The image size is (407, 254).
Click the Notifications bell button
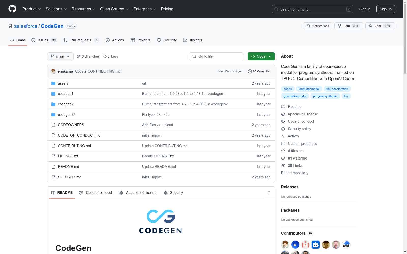(317, 26)
